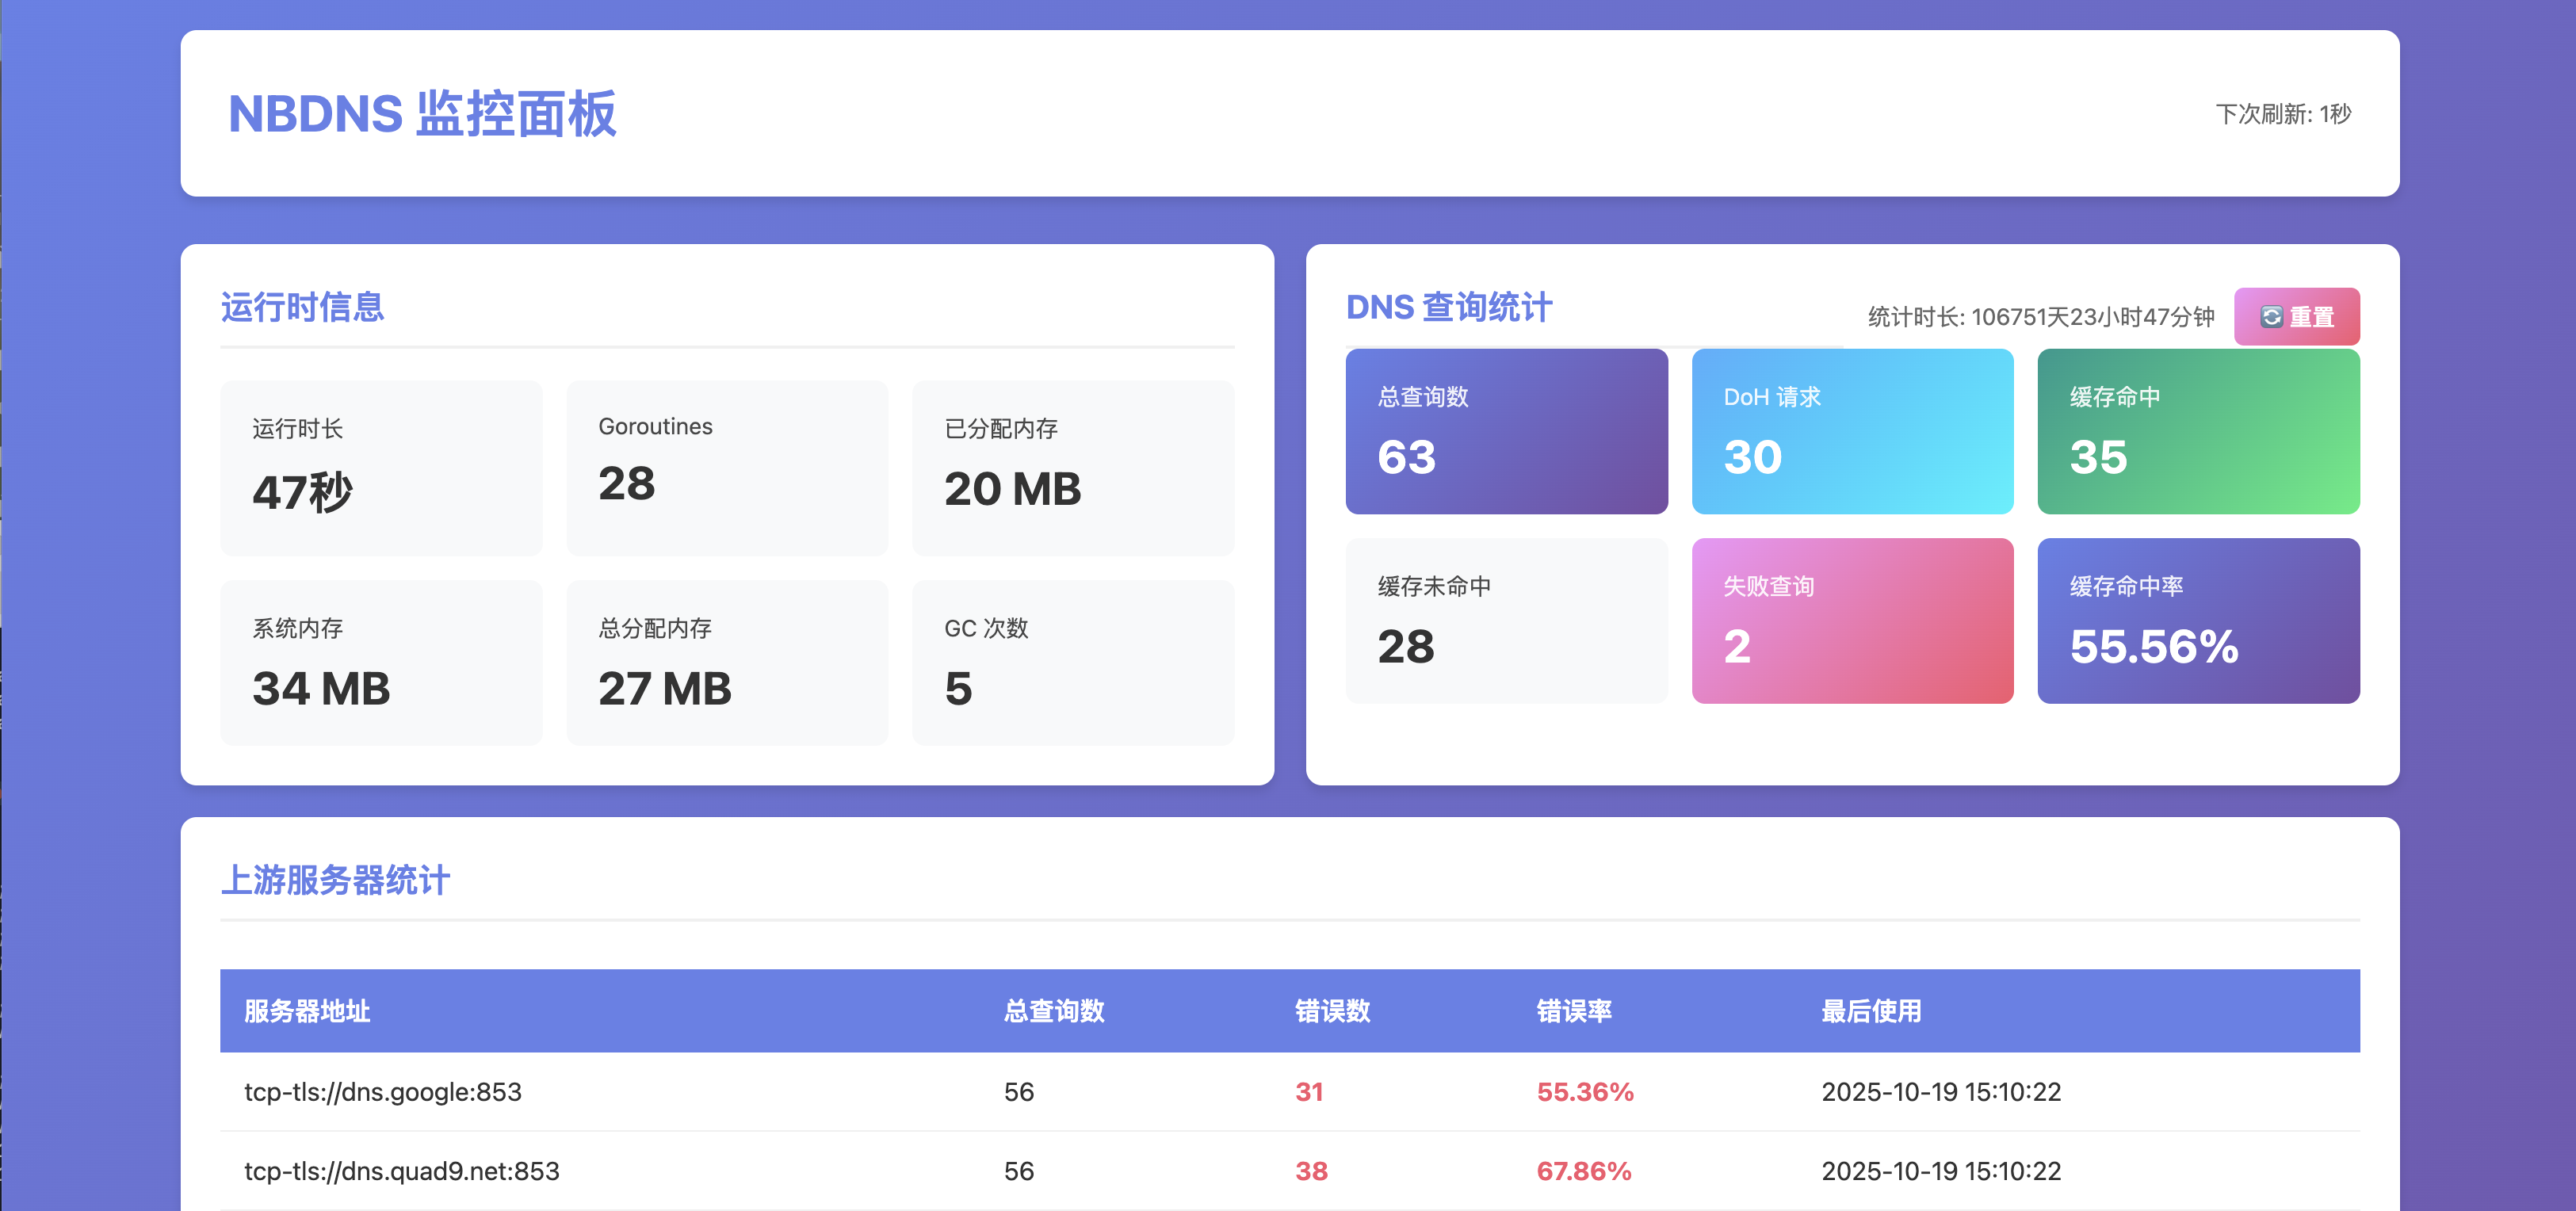Open the tcp-tls://dns.google:853 server entry
Screen dimensions: 2576x1211
[383, 1092]
